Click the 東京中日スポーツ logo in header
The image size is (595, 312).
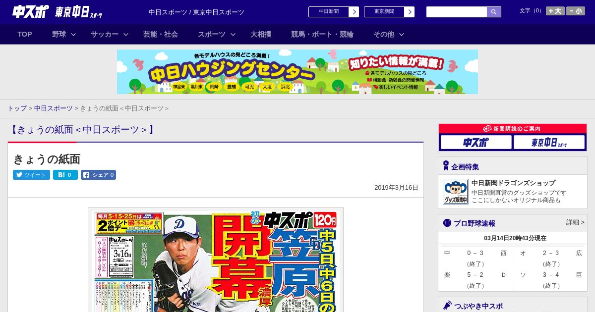(79, 12)
